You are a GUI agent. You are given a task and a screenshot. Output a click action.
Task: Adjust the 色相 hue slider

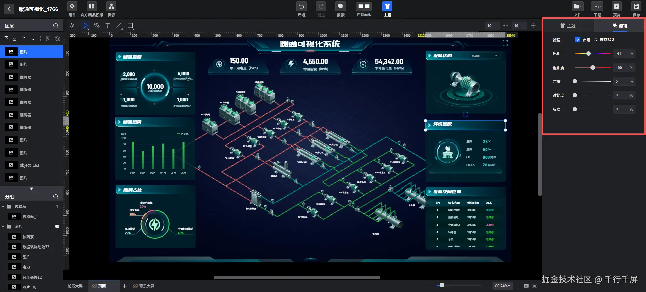593,53
